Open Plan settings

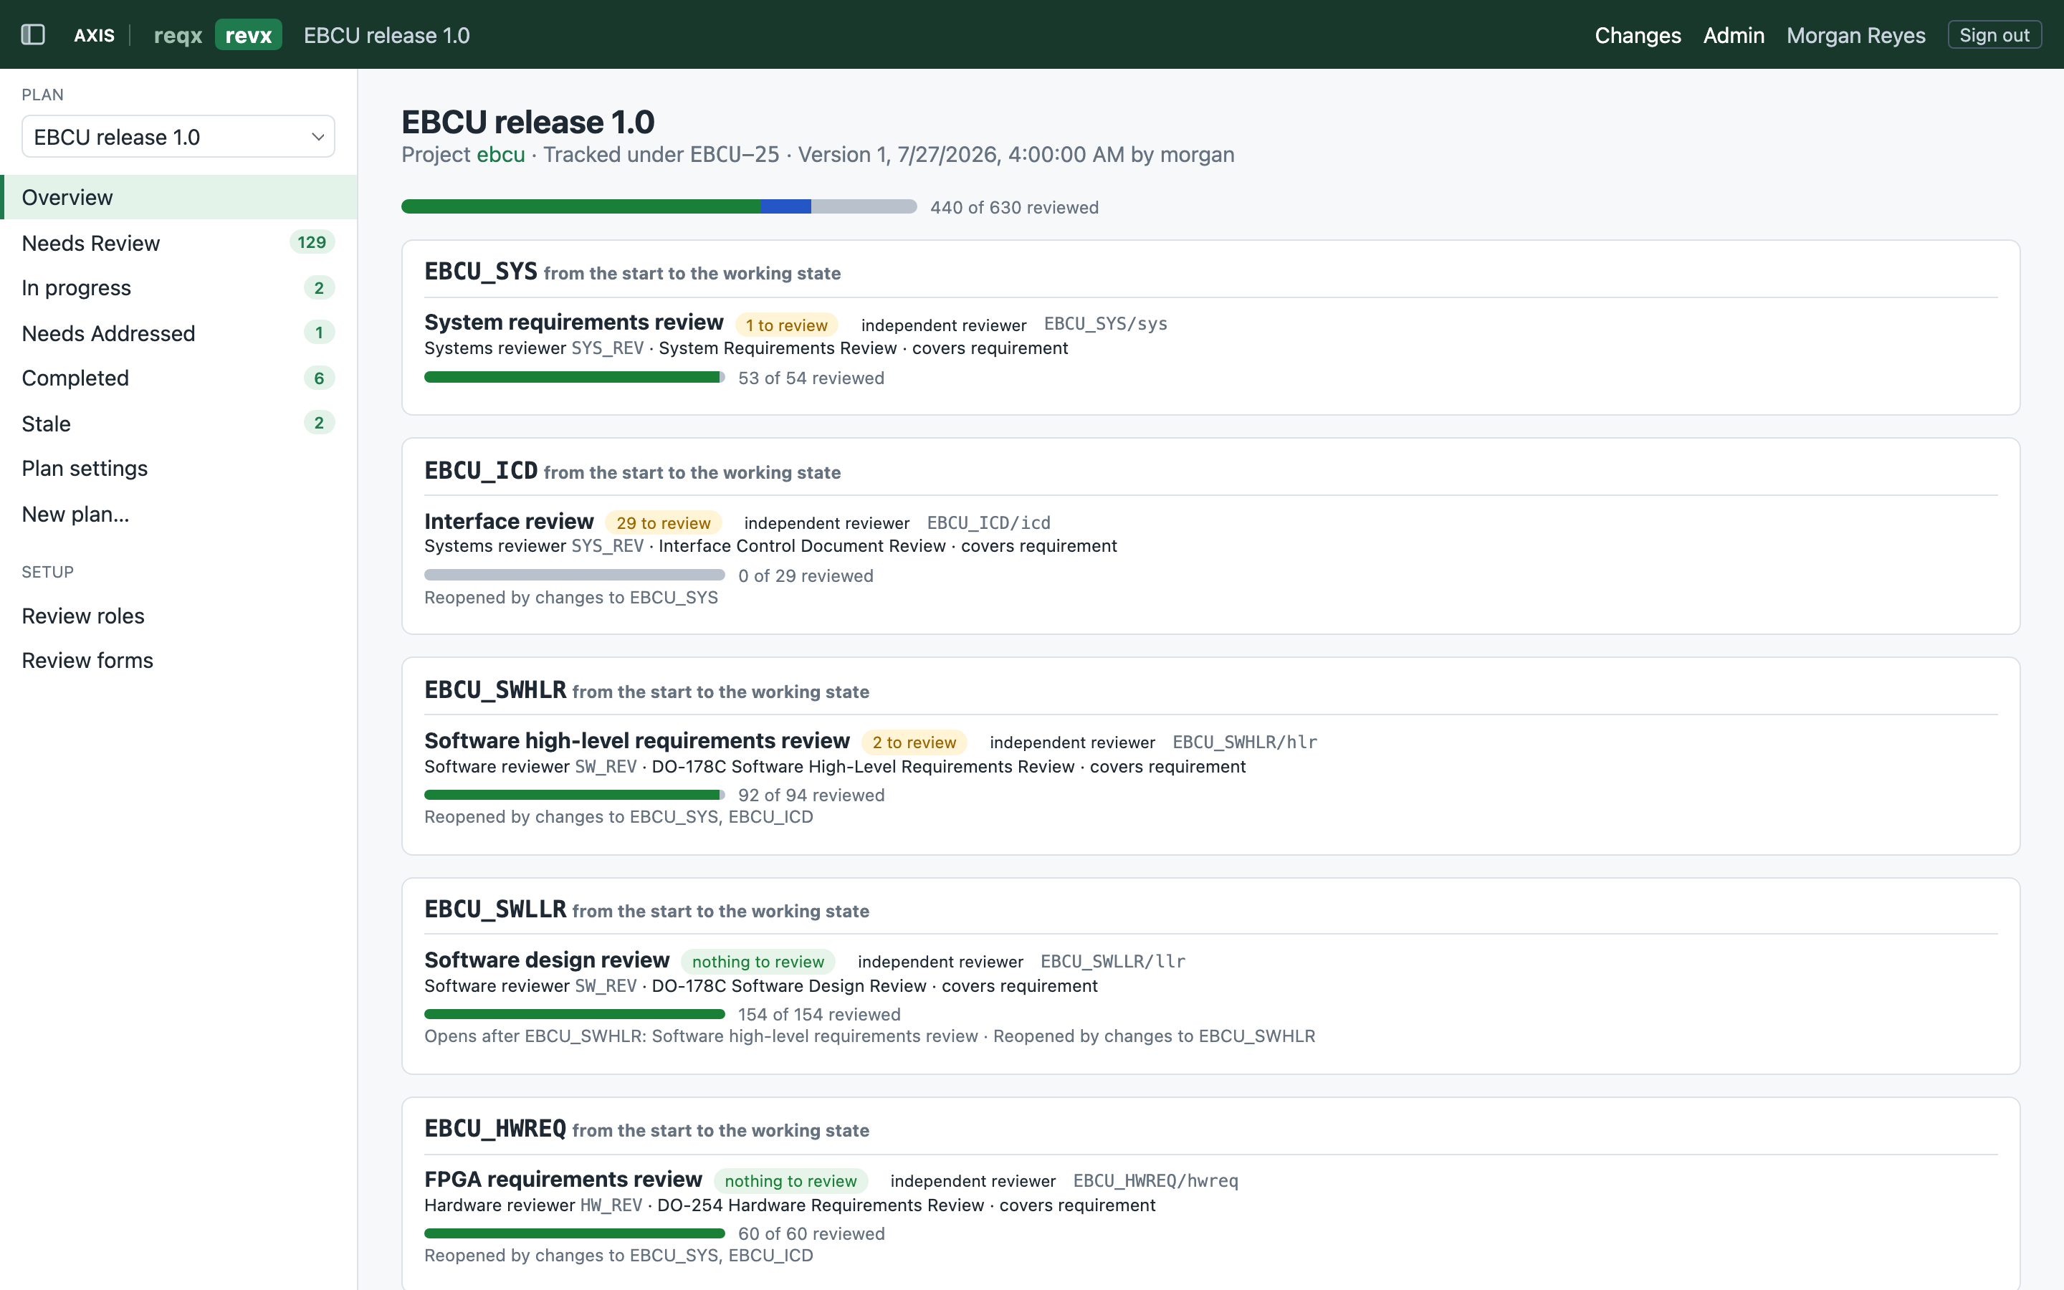(178, 469)
